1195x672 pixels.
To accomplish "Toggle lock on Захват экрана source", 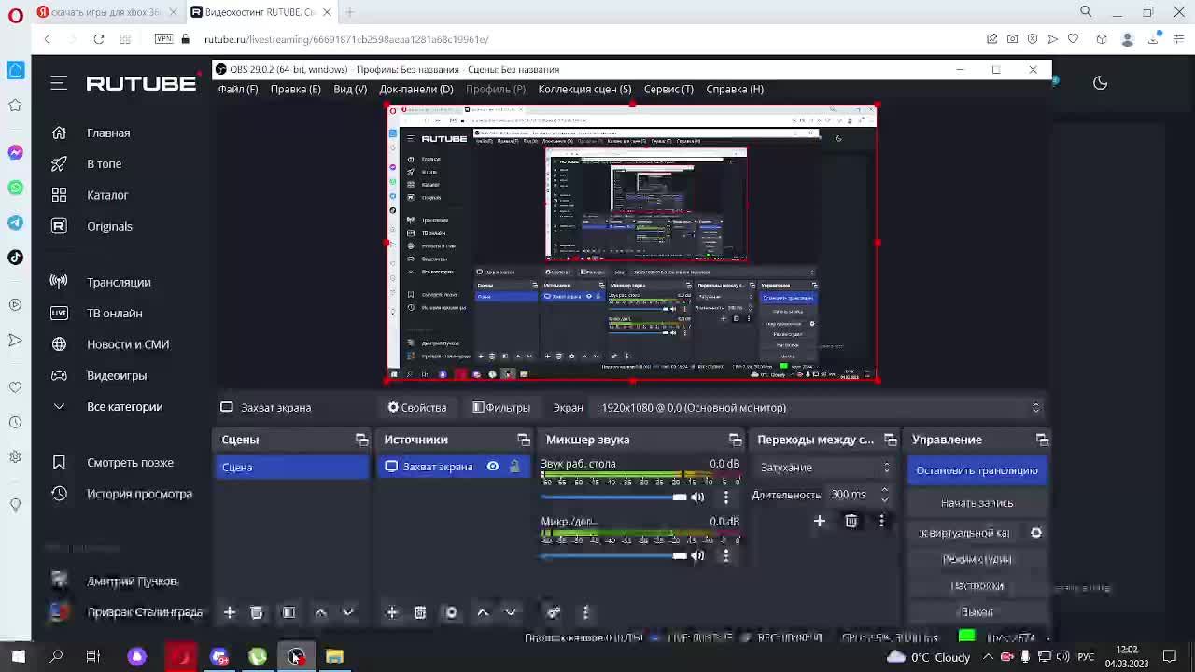I will tap(514, 467).
